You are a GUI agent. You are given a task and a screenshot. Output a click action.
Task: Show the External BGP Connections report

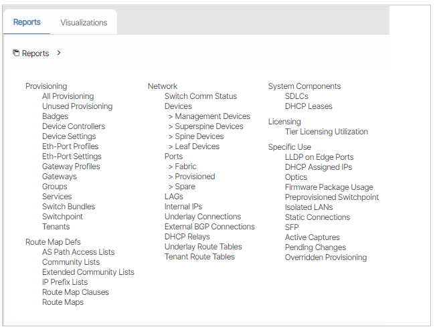click(209, 227)
